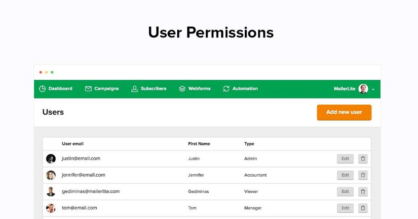This screenshot has height=219, width=418.
Task: Click the green maximize window dot
Action: [x=52, y=72]
